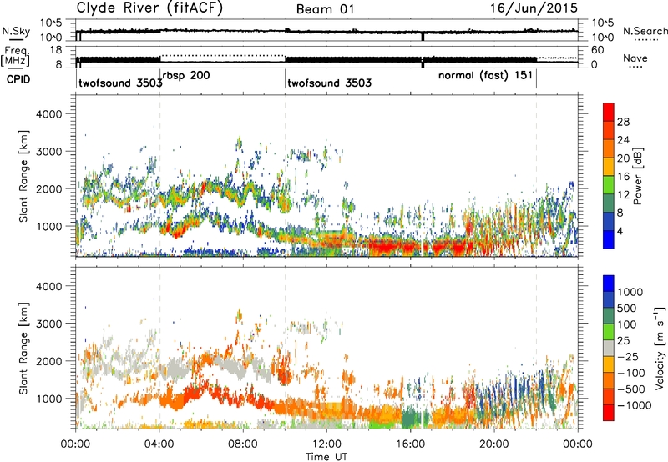Click the date '16/Jun/2015'
This screenshot has height=462, width=668.
point(534,8)
